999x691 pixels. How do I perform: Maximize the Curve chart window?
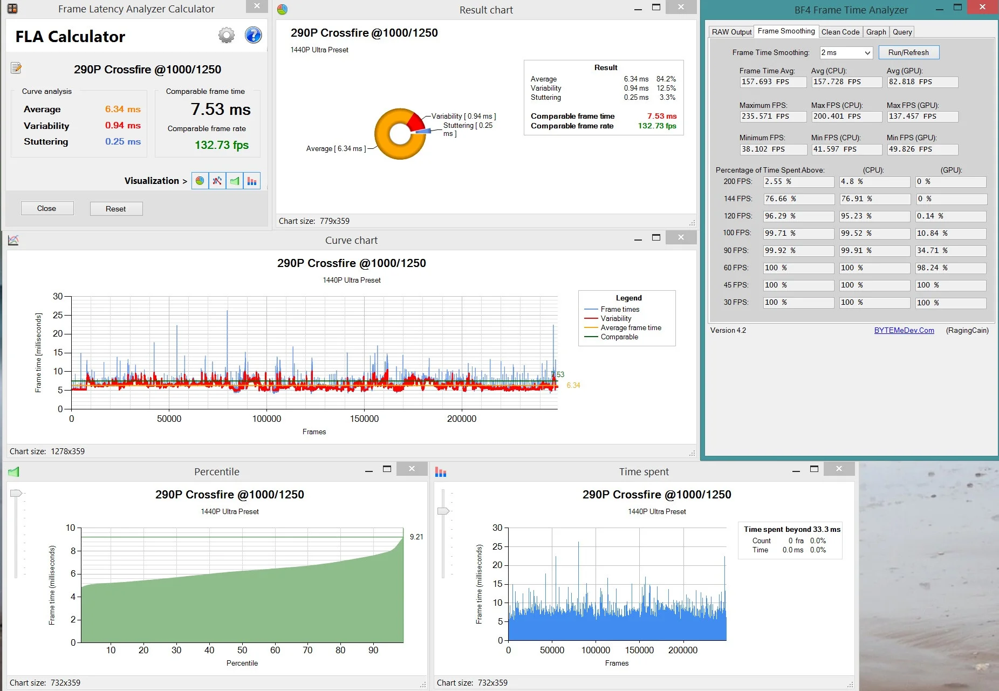click(656, 238)
